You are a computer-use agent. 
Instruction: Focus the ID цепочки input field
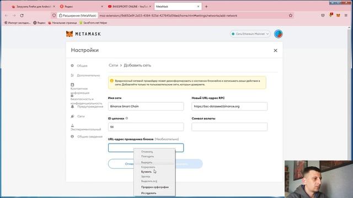(146, 127)
